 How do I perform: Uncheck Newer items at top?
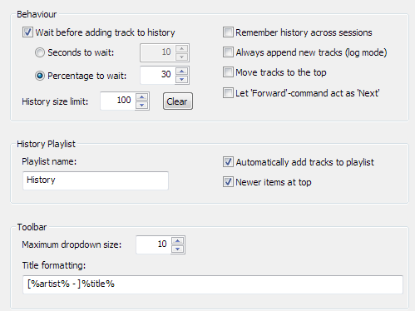point(228,182)
